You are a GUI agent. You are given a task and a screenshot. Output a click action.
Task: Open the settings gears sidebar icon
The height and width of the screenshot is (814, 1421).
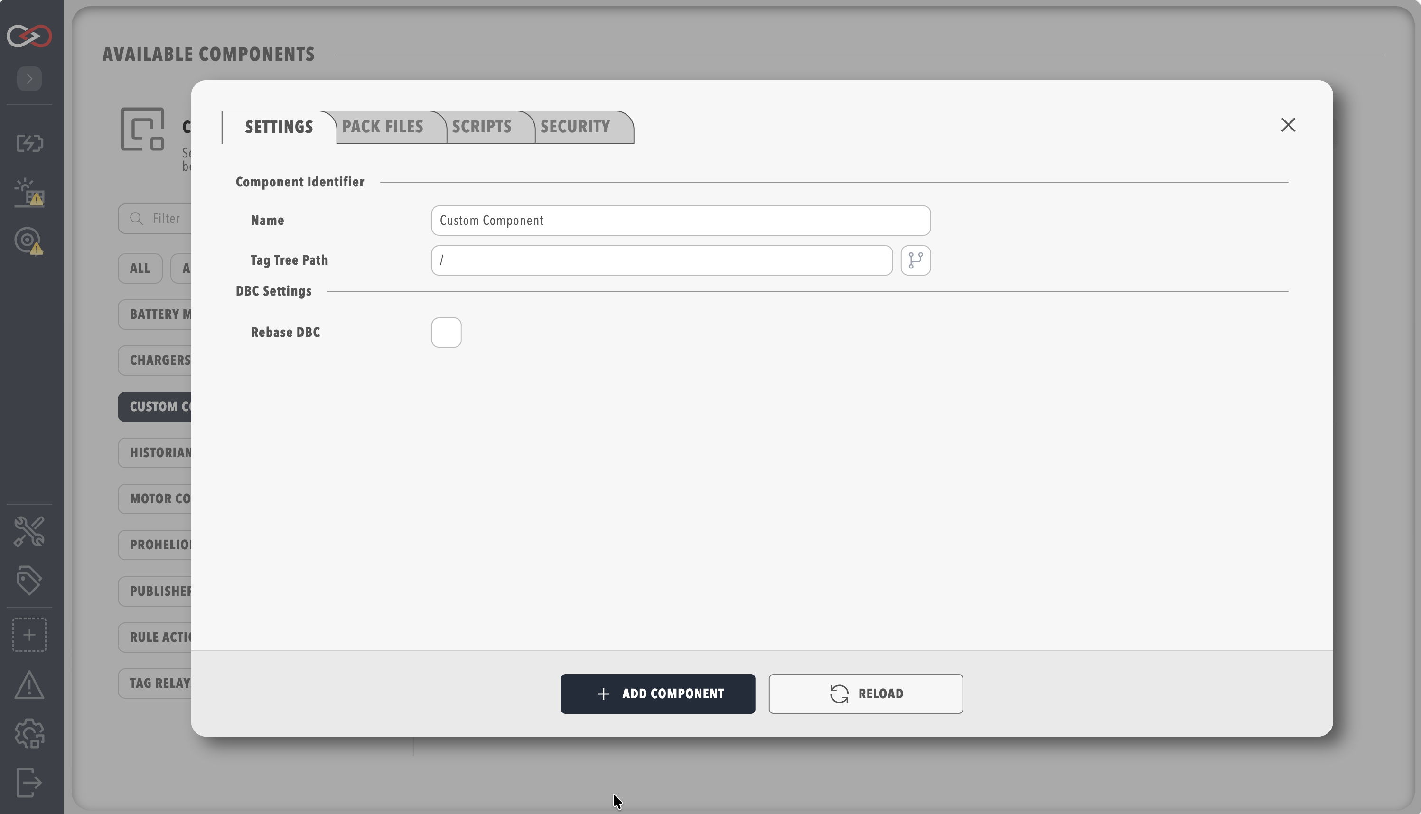[29, 733]
